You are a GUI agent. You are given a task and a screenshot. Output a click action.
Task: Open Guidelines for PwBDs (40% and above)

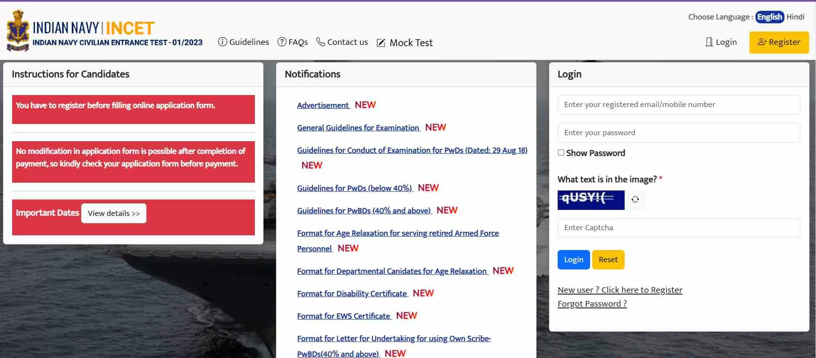coord(364,210)
